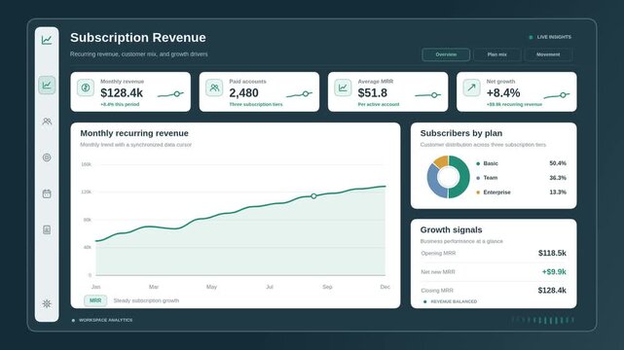Click the Growth signals heading
Viewport: 624px width, 350px height.
pos(452,229)
